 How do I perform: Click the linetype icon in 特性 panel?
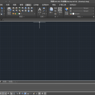coord(71,11)
